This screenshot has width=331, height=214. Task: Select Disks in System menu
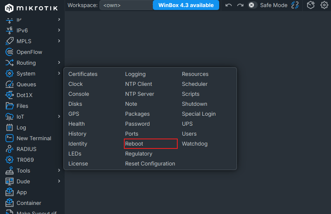(75, 104)
